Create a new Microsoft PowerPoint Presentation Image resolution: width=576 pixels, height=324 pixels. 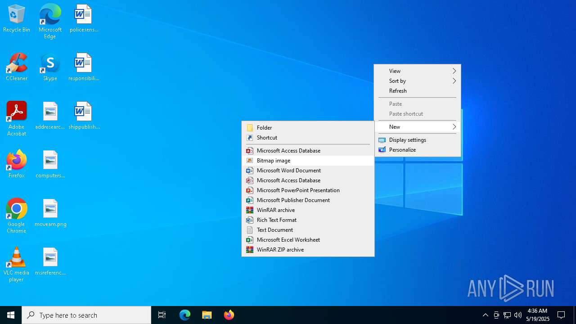point(308,190)
